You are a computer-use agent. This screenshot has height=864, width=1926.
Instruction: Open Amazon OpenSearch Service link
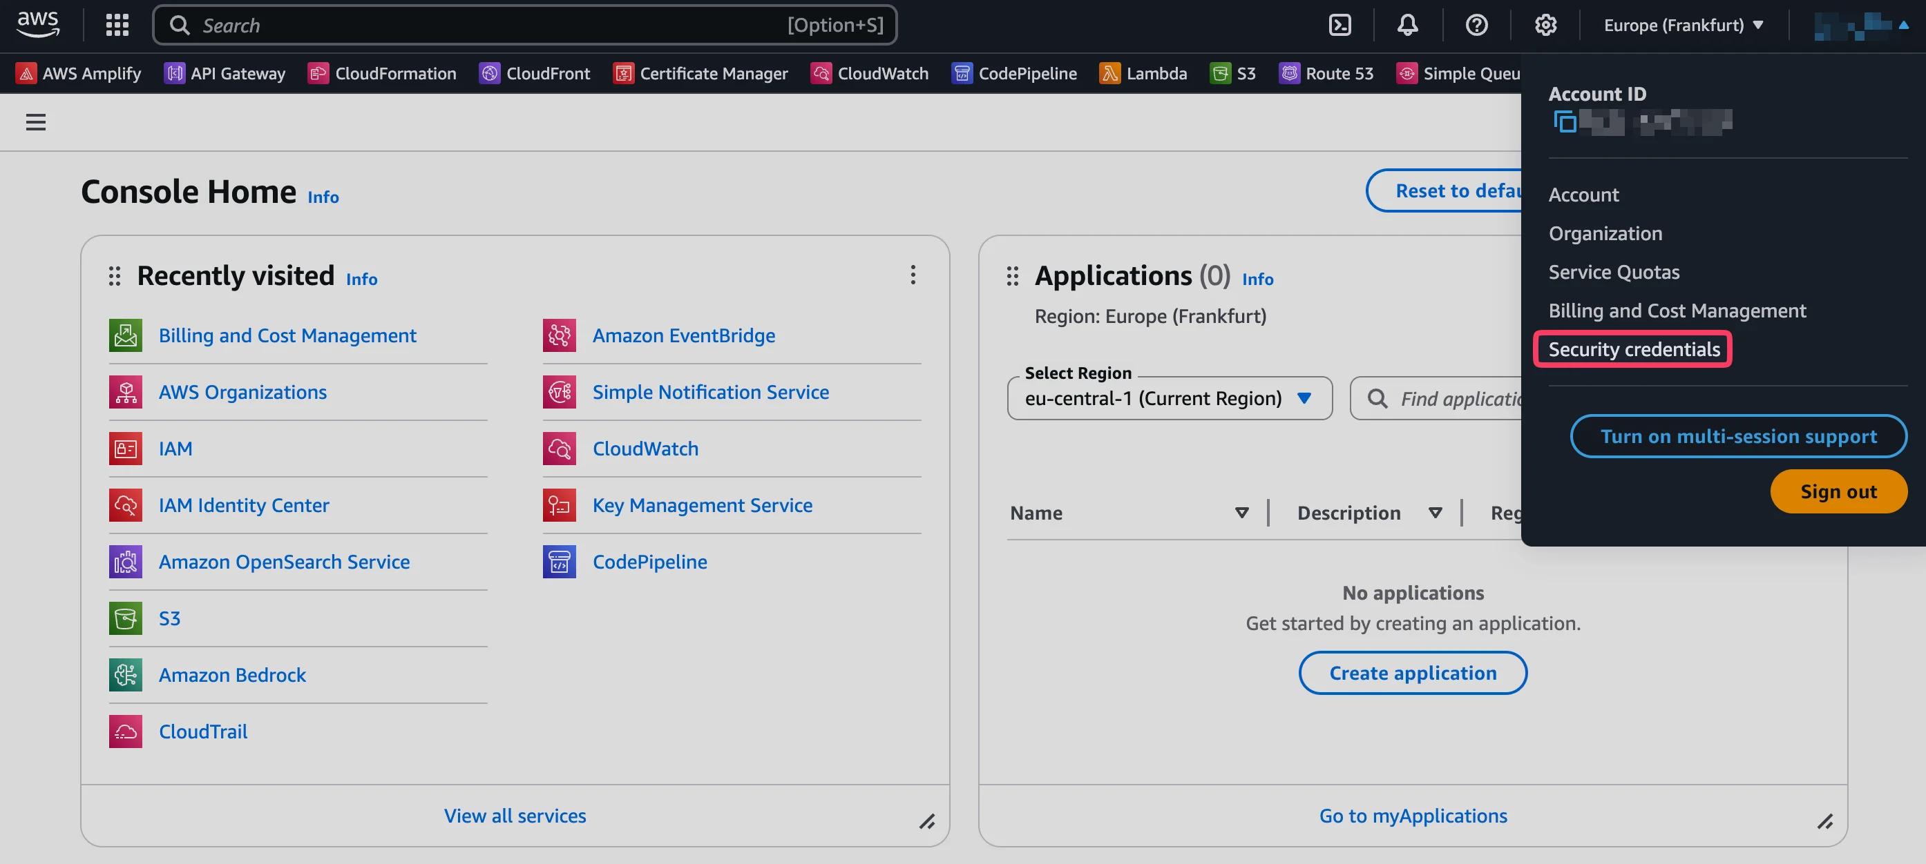tap(284, 562)
